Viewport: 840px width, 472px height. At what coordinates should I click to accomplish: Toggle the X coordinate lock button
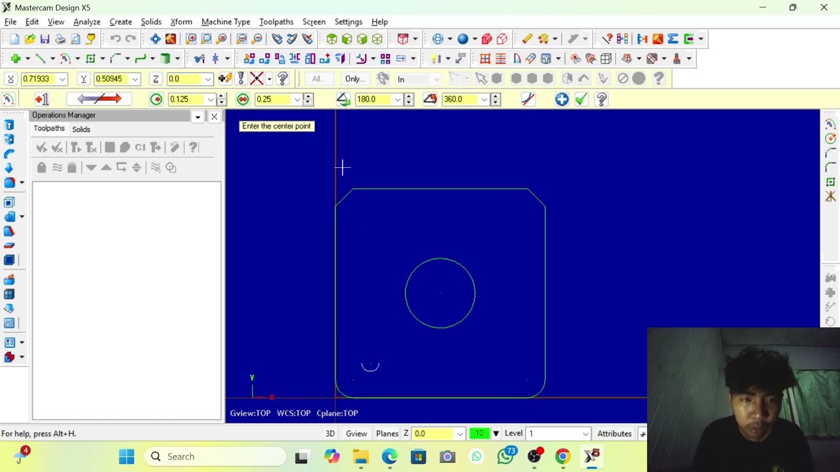10,79
